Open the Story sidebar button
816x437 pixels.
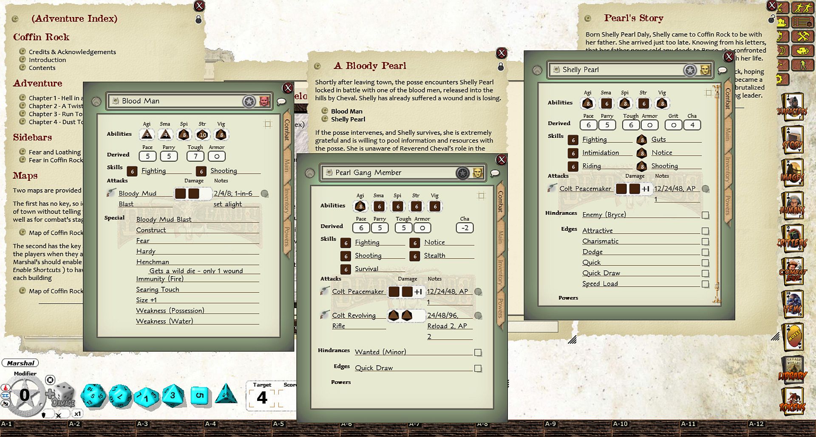tap(792, 140)
